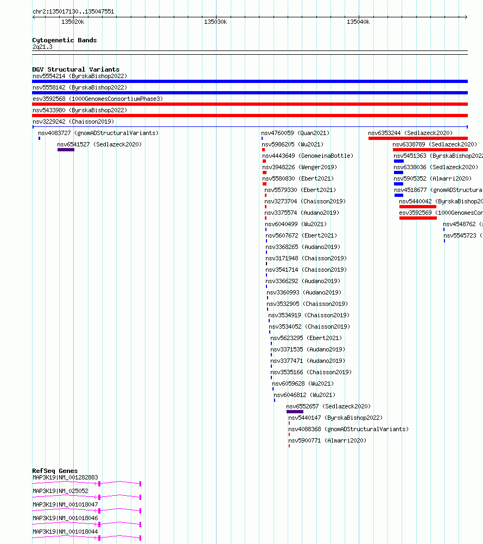The width and height of the screenshot is (483, 544).
Task: Select nsv3534052 (Chaisson2019) variant
Action: pos(309,327)
